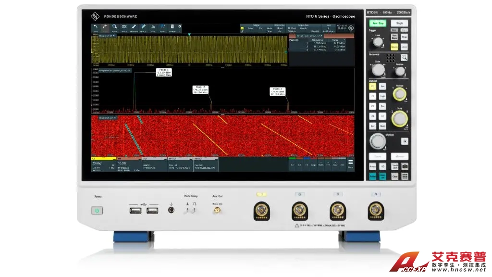Click the Undo arrow in the on-screen toolbar
This screenshot has width=492, height=277.
point(96,27)
